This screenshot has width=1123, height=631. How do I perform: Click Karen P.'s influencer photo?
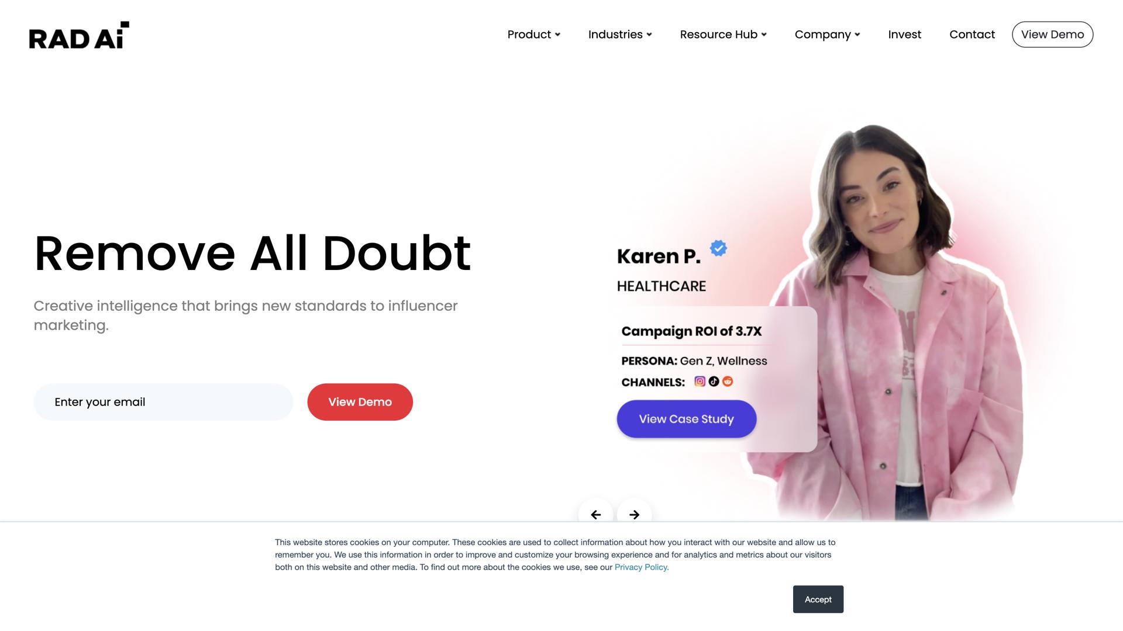click(x=901, y=321)
